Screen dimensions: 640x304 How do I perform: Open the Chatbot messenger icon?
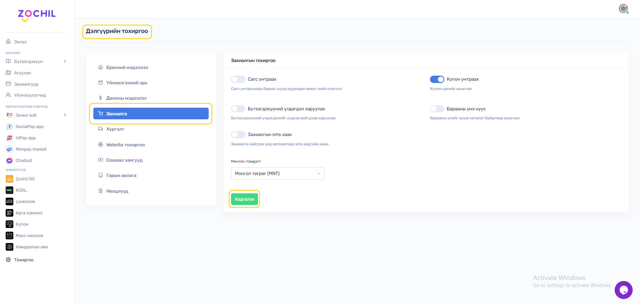(x=9, y=161)
